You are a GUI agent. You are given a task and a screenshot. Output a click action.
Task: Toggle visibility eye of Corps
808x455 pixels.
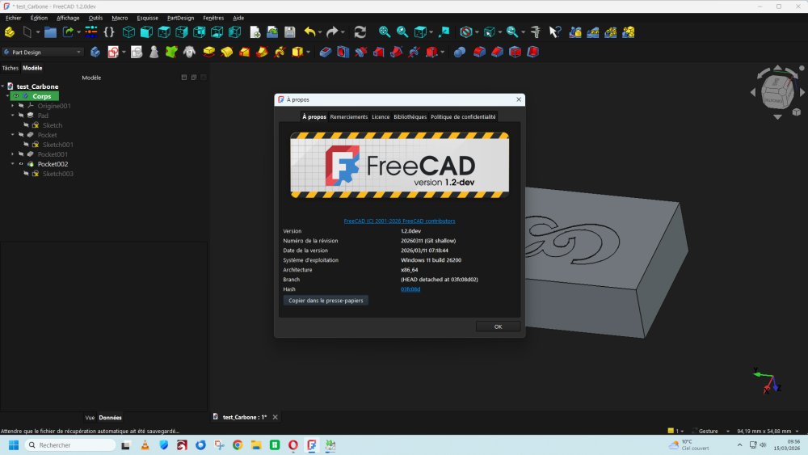click(16, 96)
